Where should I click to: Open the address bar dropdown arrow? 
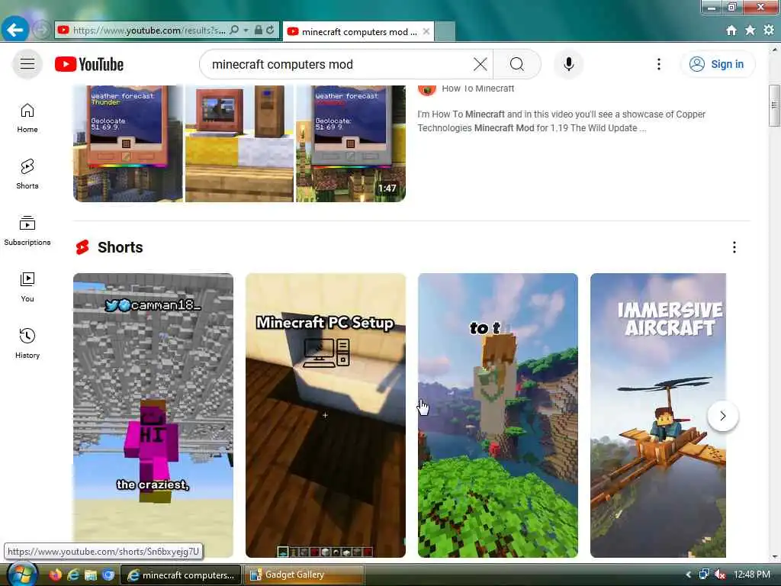[246, 30]
